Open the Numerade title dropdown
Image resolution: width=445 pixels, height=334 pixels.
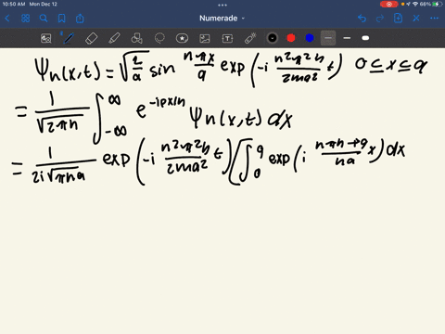click(x=222, y=19)
